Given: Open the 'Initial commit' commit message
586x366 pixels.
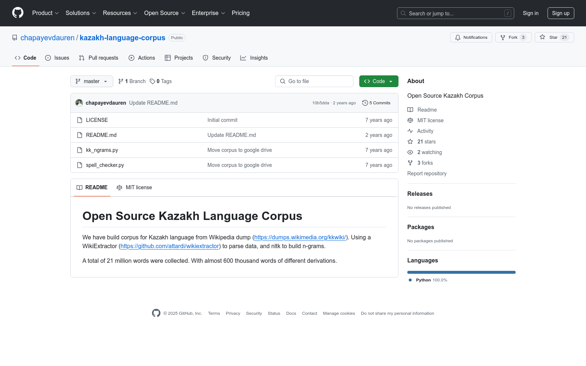Looking at the screenshot, I should click(223, 120).
